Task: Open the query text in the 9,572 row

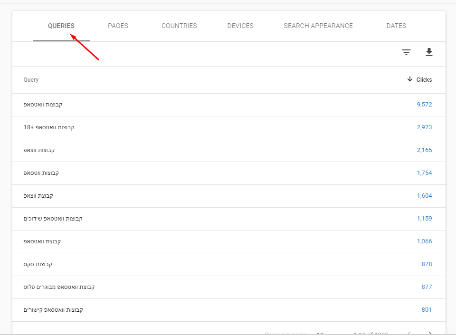Action: (x=43, y=105)
